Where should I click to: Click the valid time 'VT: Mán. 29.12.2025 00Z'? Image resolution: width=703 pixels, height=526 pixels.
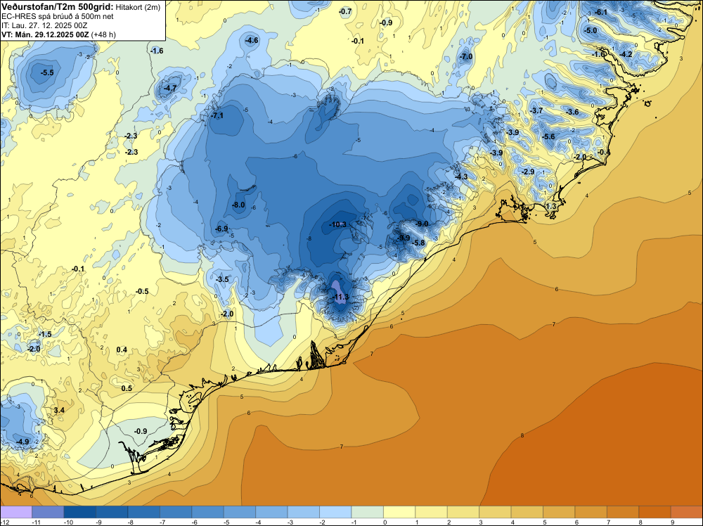45,34
